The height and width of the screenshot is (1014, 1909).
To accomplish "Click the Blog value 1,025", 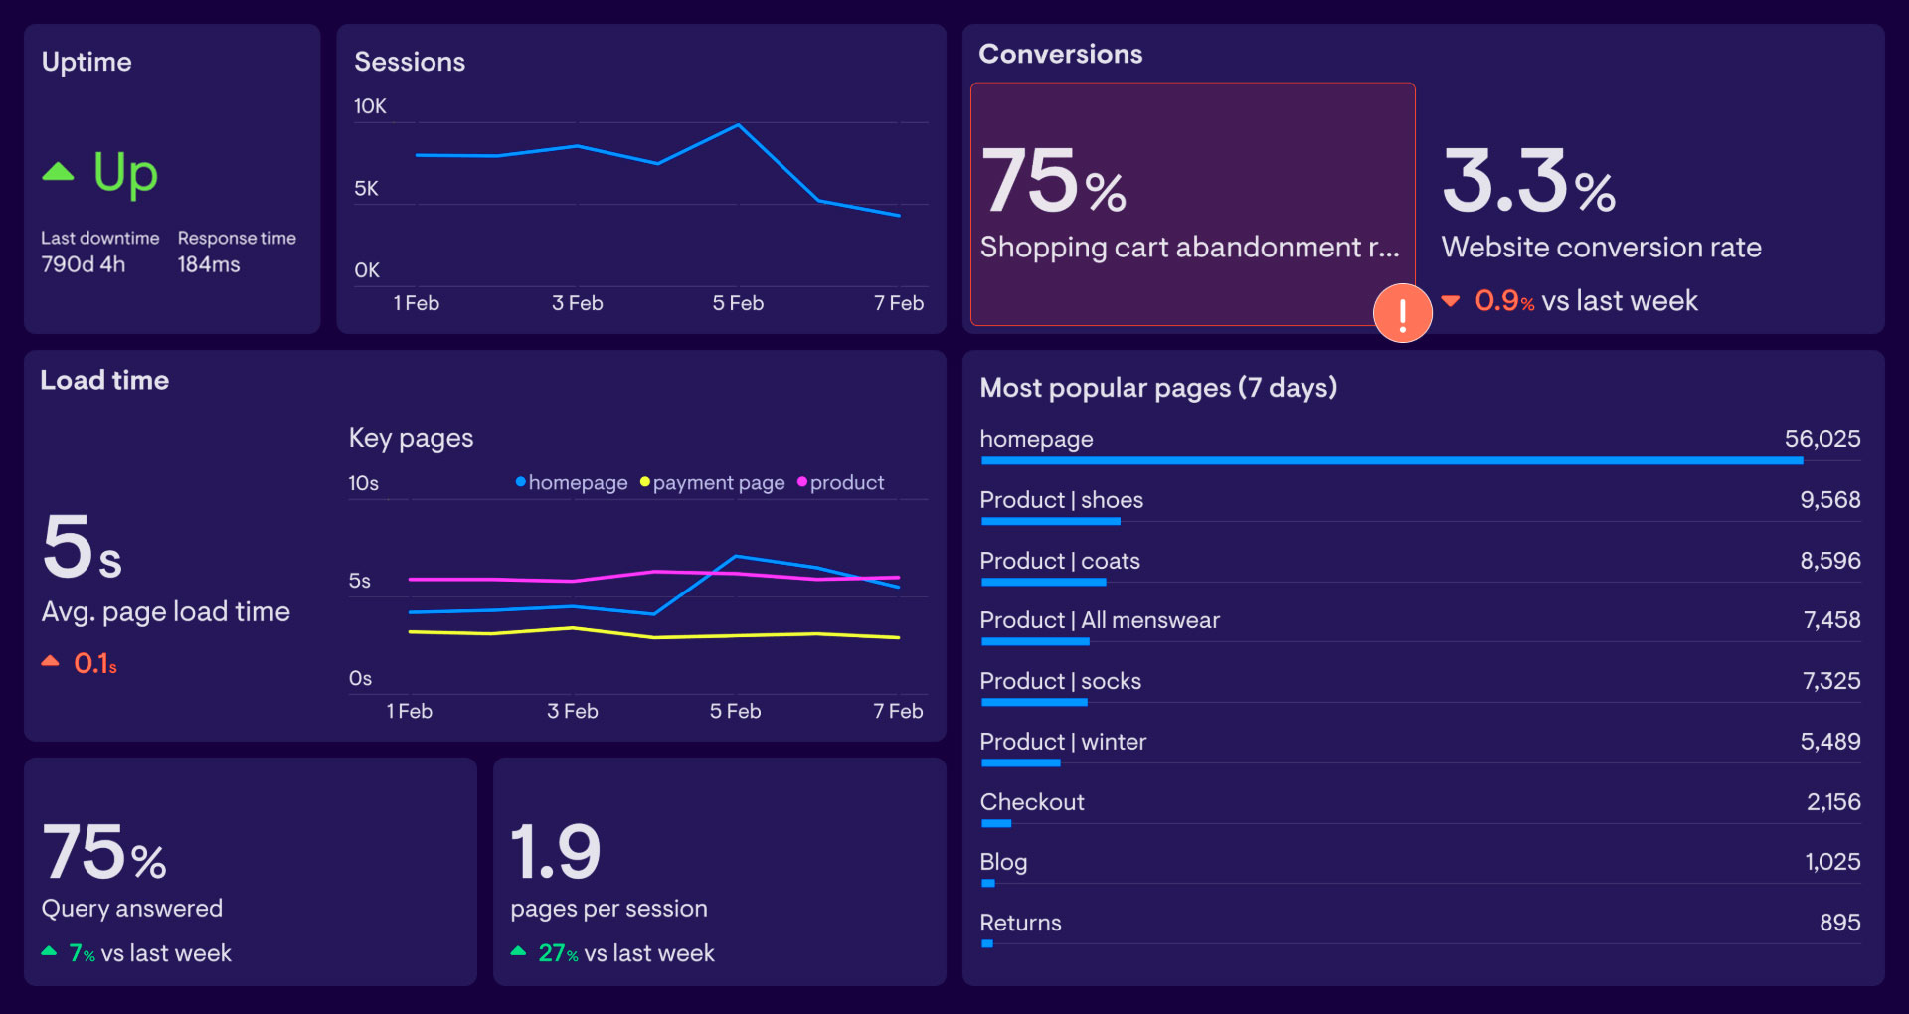I will pyautogui.click(x=1832, y=862).
